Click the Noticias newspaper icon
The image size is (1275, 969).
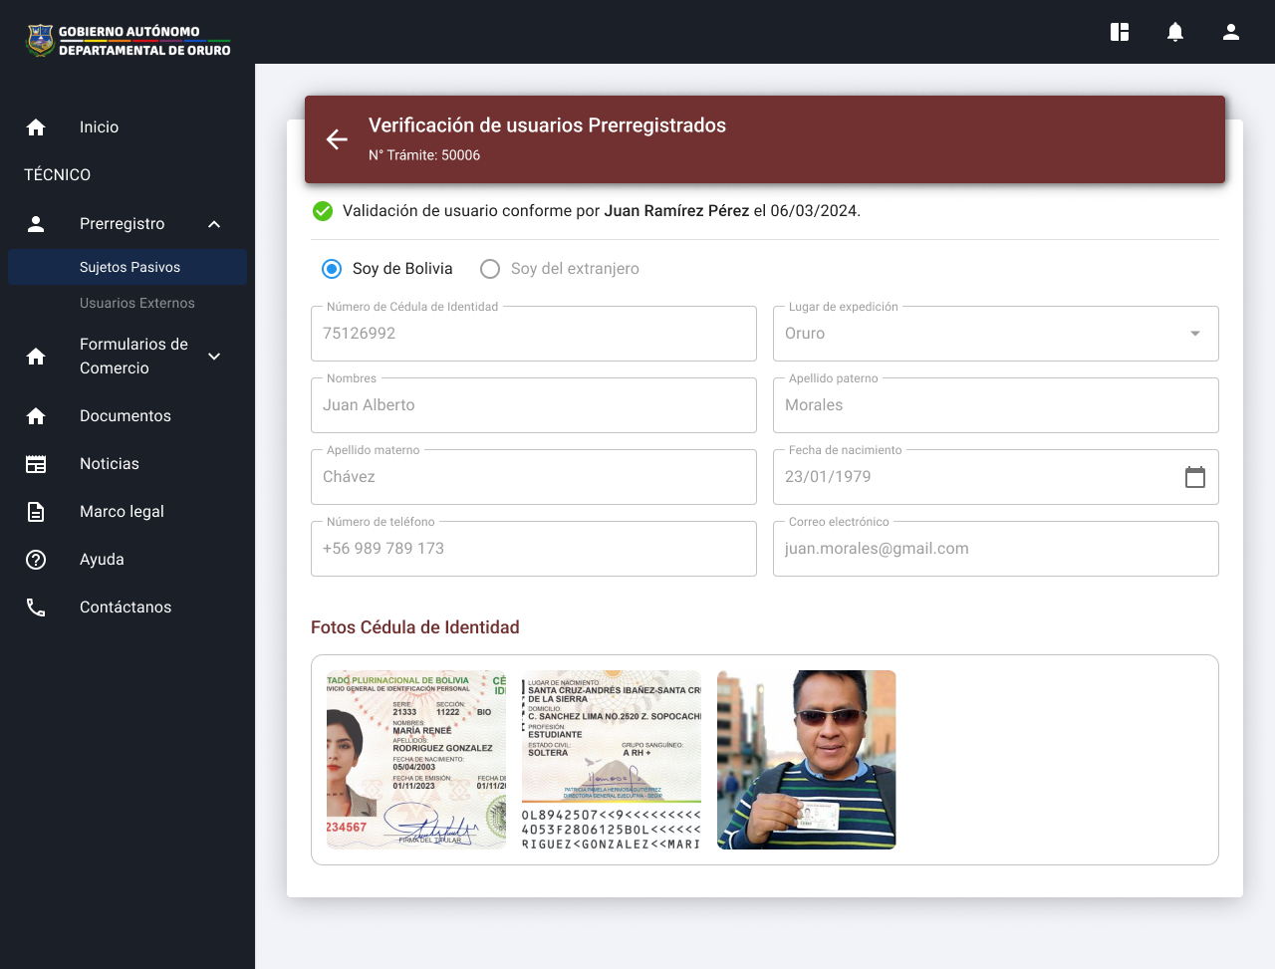[x=36, y=464]
